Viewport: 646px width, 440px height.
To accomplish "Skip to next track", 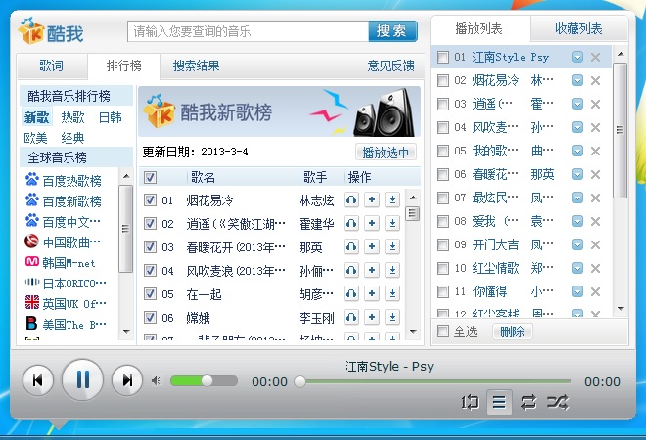I will 127,380.
